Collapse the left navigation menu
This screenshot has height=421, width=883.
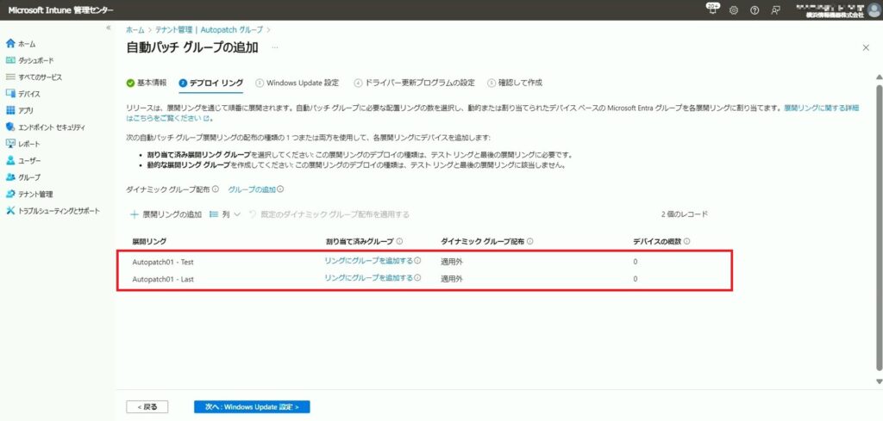click(x=108, y=28)
